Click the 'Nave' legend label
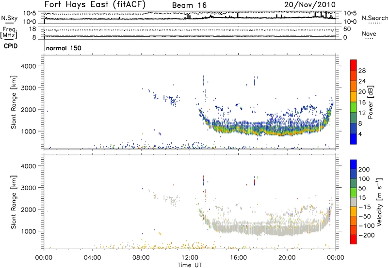388x268 pixels. [369, 33]
